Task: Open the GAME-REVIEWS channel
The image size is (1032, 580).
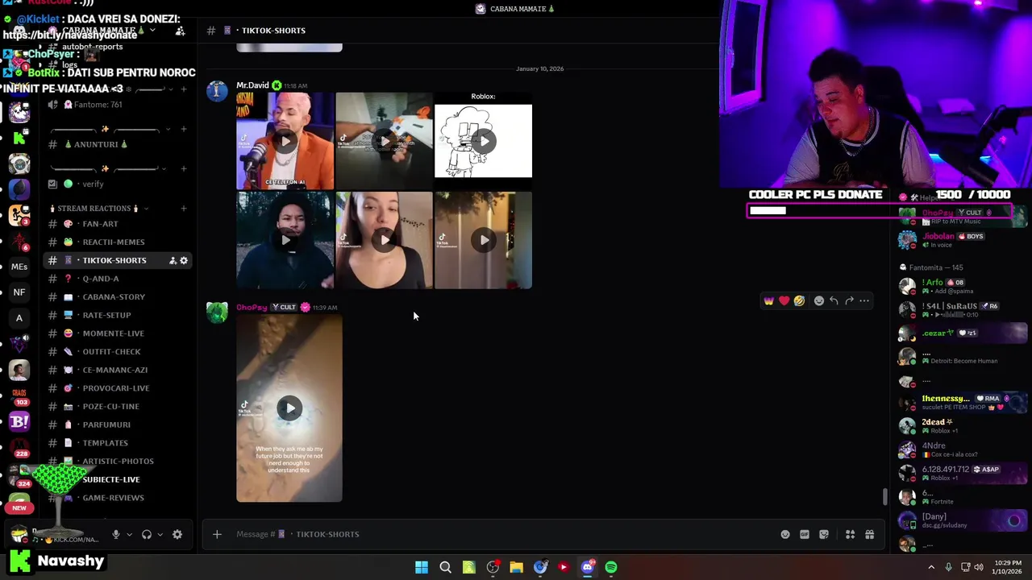Action: (119, 498)
